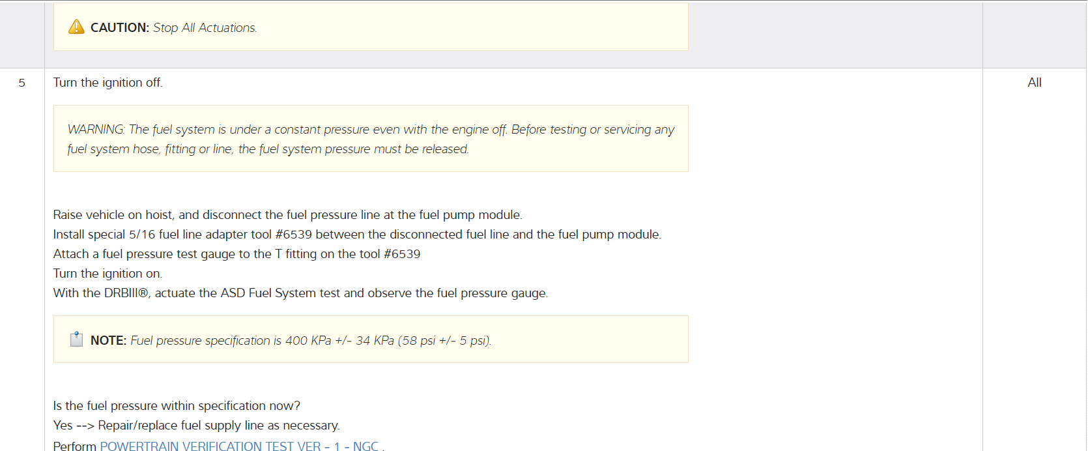Click "Is the fuel pressure within specification now?"

pos(177,406)
